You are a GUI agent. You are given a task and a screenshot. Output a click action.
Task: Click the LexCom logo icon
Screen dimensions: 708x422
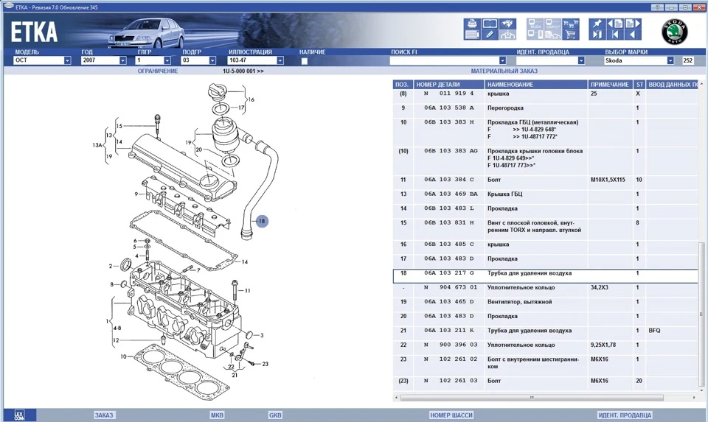[19, 415]
